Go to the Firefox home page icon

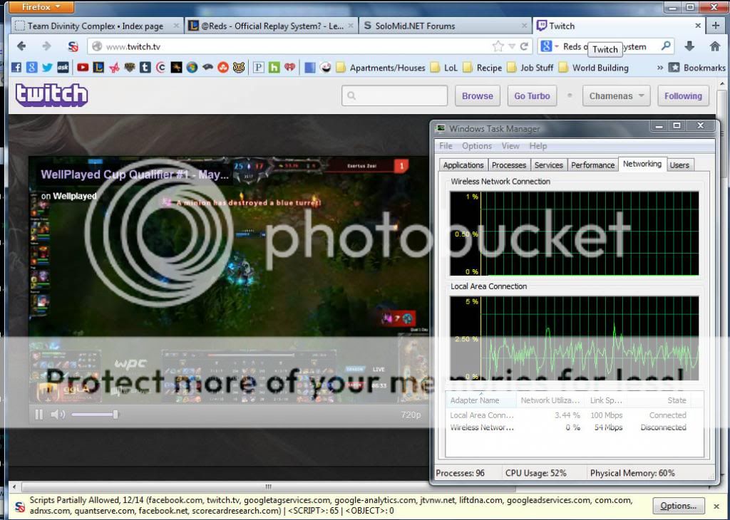714,46
